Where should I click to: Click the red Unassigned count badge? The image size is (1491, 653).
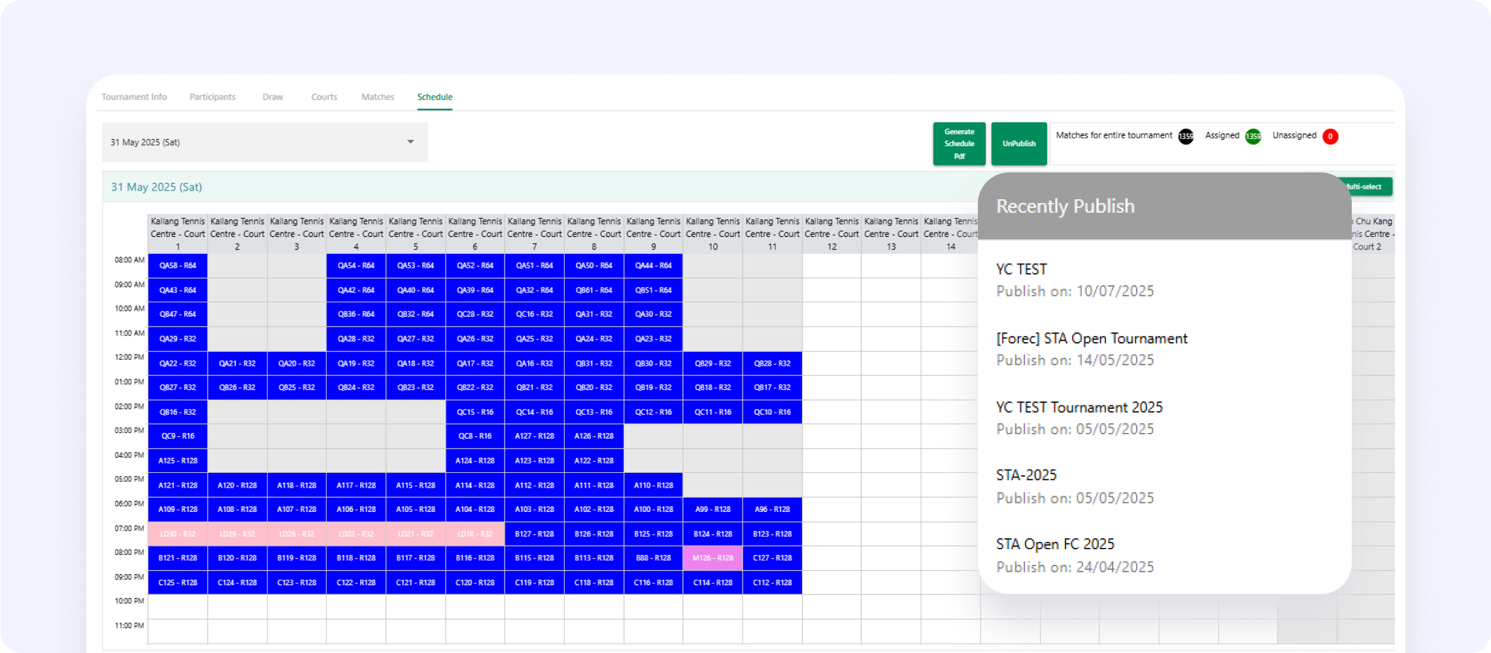[1330, 136]
